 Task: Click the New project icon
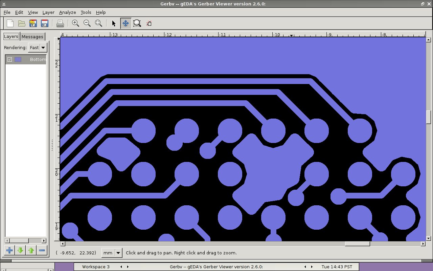[x=10, y=23]
